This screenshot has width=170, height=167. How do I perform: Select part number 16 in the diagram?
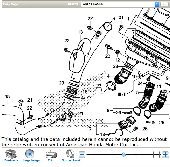[x=85, y=92]
